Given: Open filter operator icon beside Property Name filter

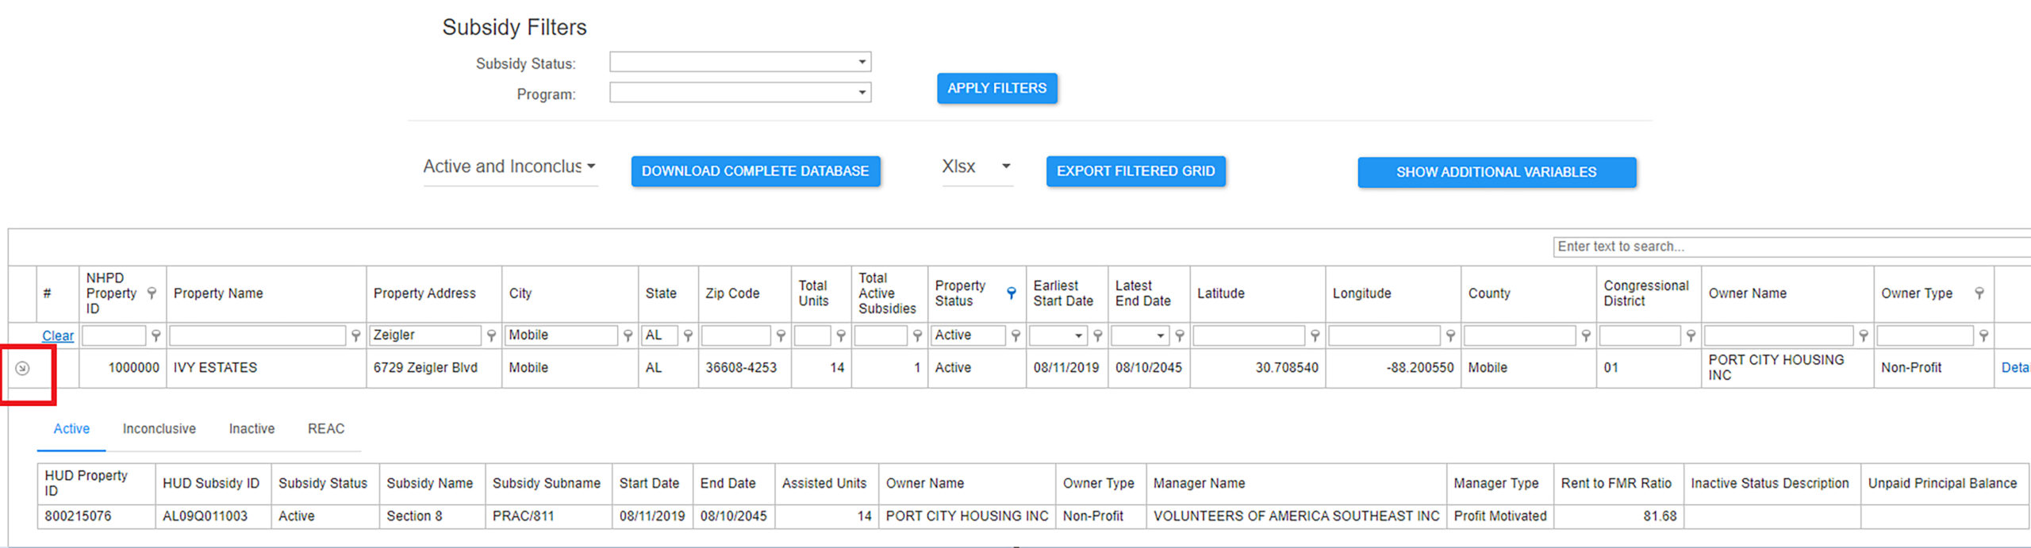Looking at the screenshot, I should [355, 336].
